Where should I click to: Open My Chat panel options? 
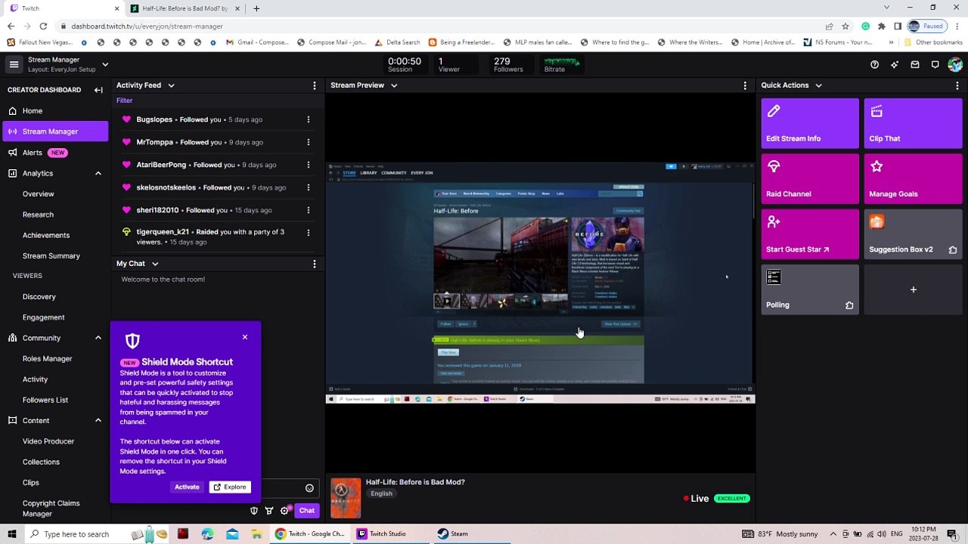(315, 264)
